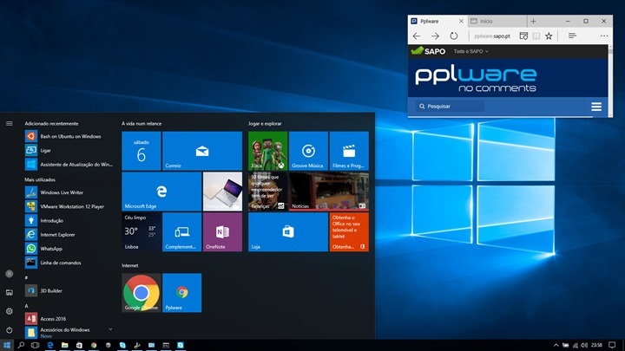The width and height of the screenshot is (625, 351).
Task: Click the Windows Start button
Action: [7, 345]
